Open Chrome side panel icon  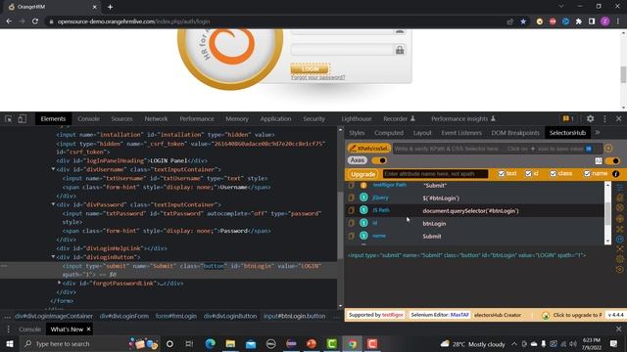[592, 22]
